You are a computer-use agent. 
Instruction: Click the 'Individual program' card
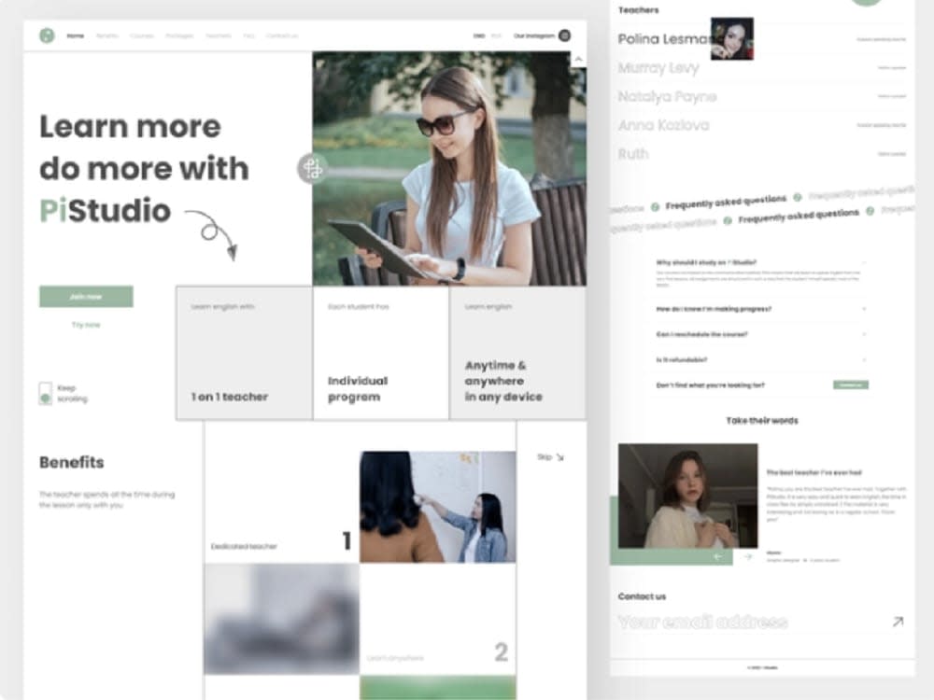click(x=381, y=353)
